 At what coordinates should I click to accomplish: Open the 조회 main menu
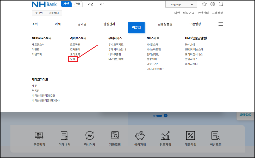[x=35, y=24]
